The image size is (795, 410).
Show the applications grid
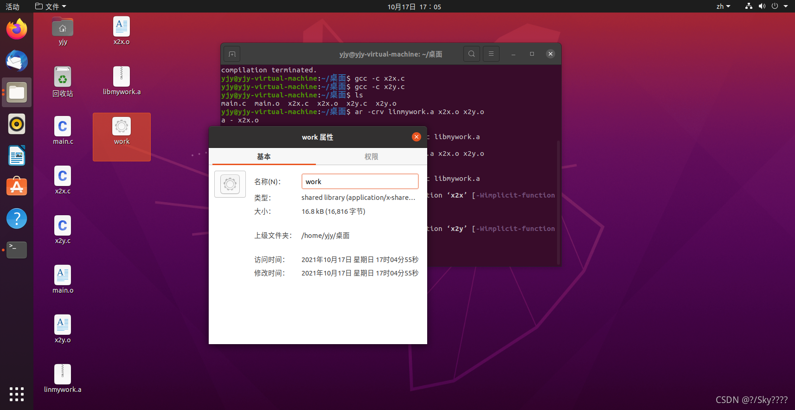17,394
